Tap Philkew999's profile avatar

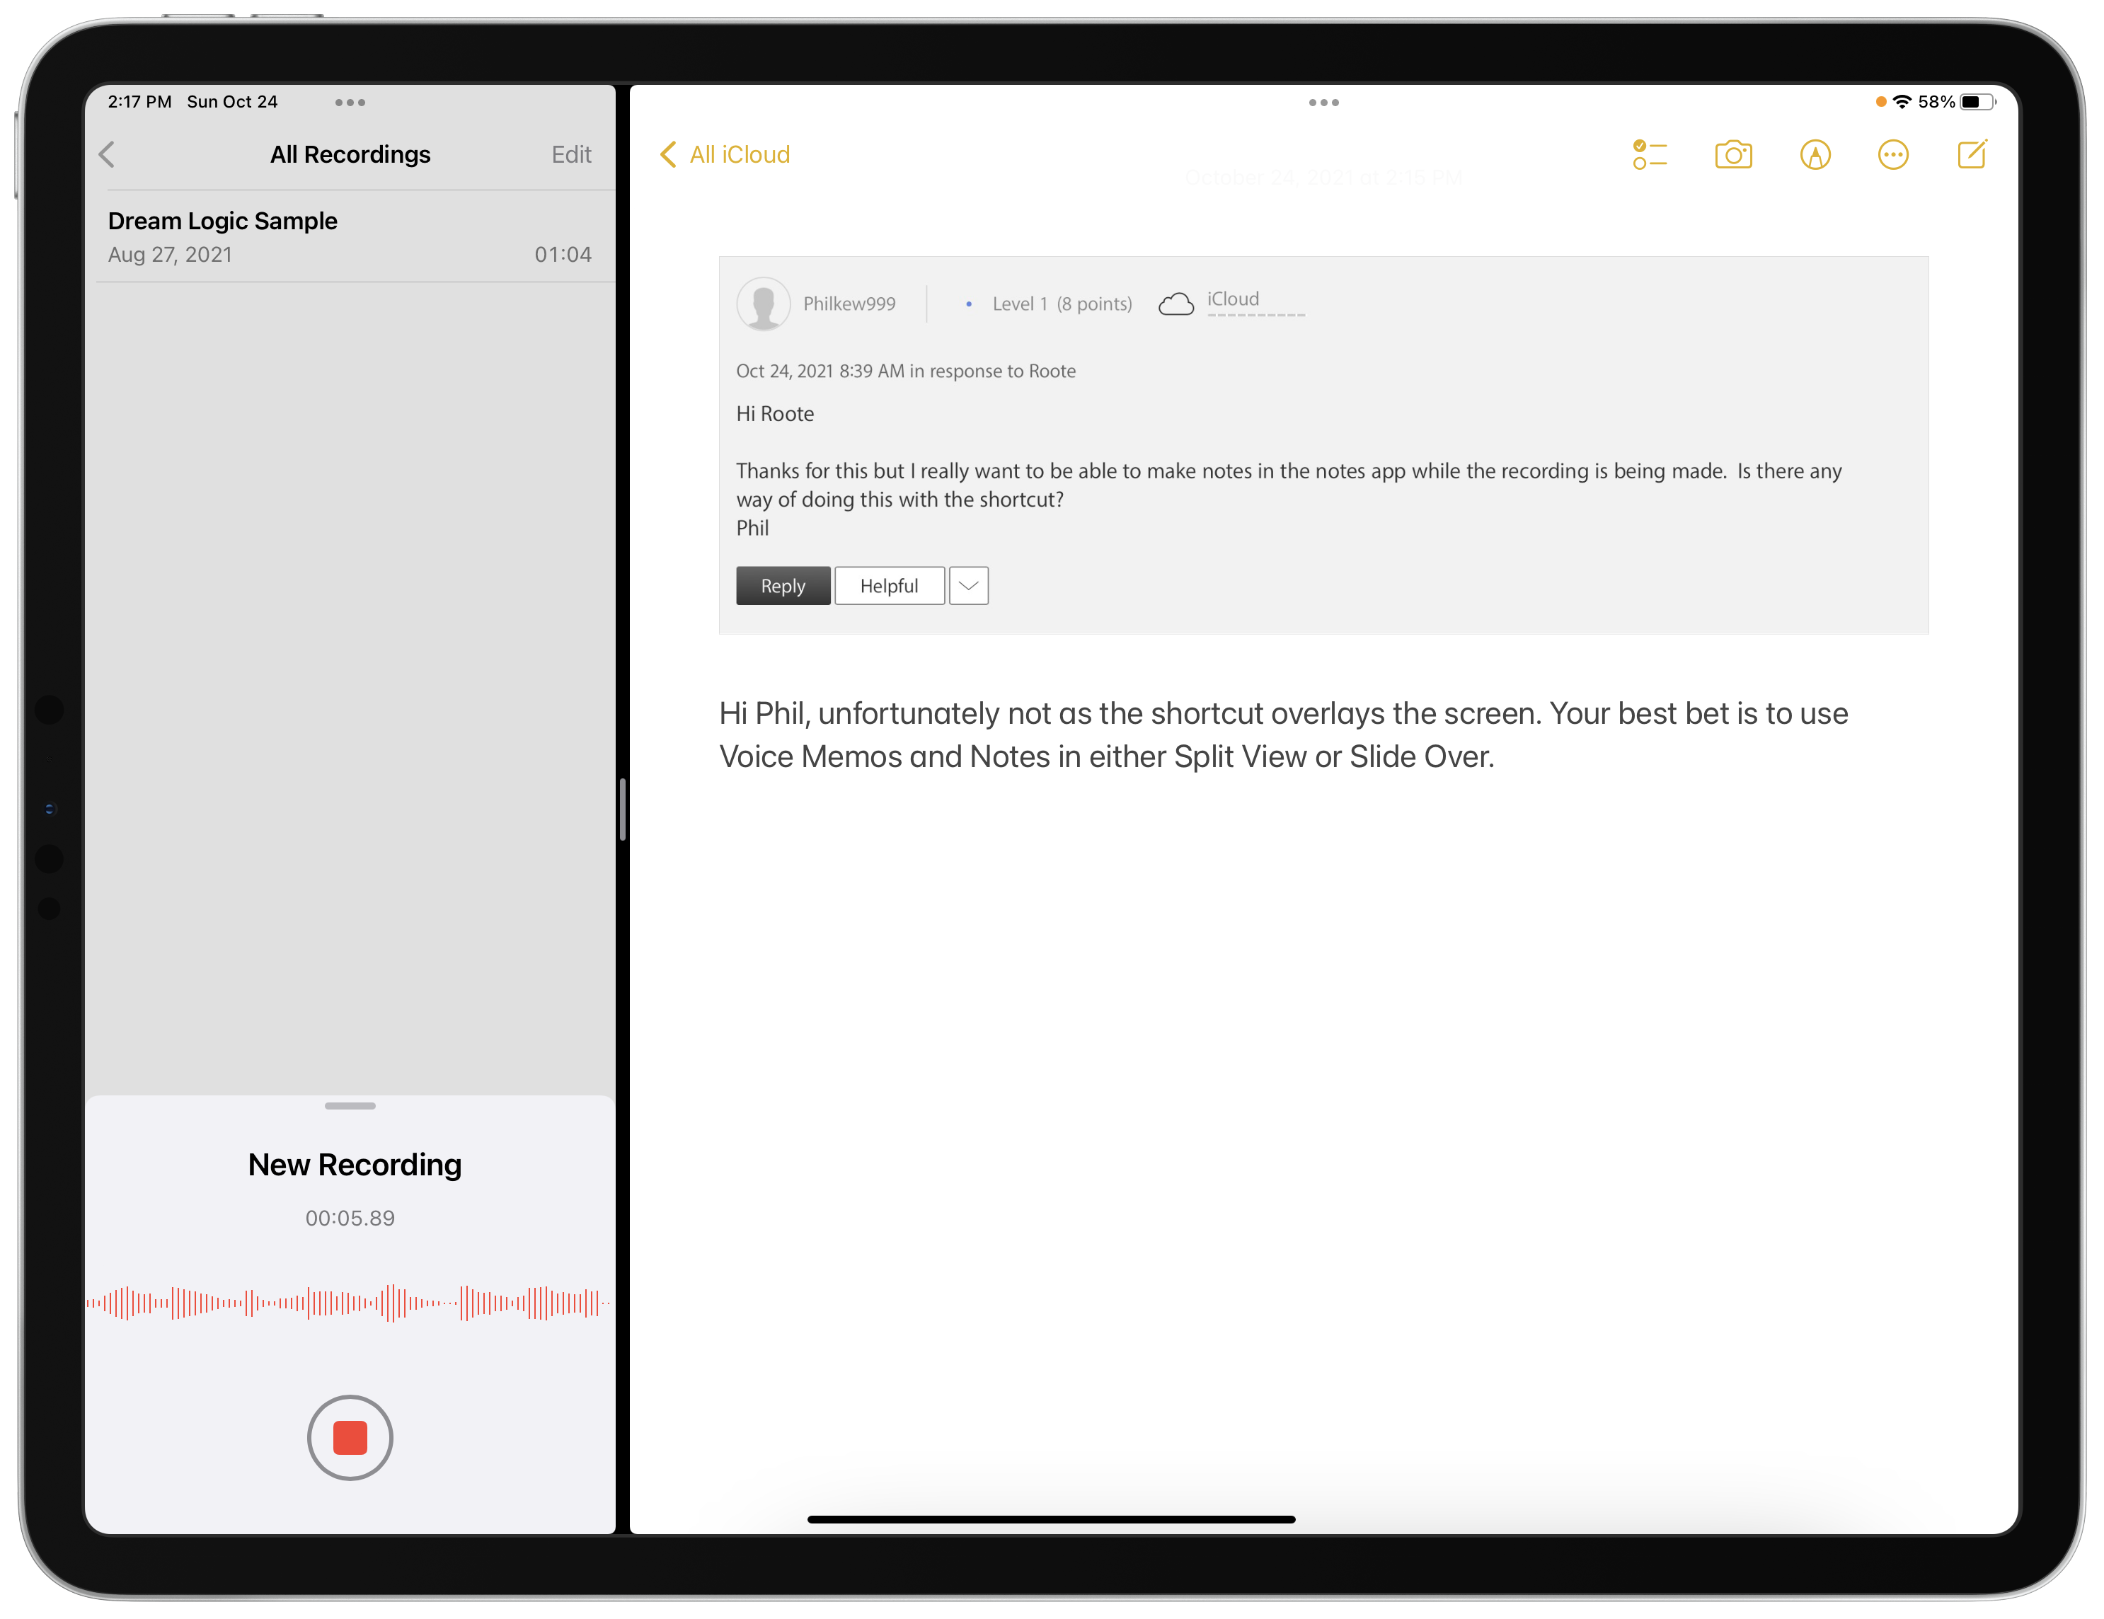pyautogui.click(x=762, y=304)
